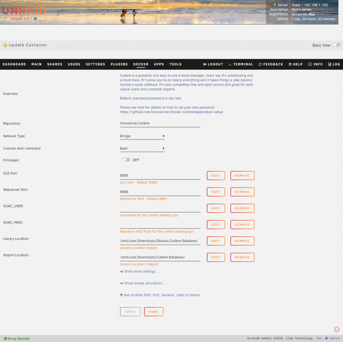Remove the Library Location path
This screenshot has height=342, width=343.
242,241
